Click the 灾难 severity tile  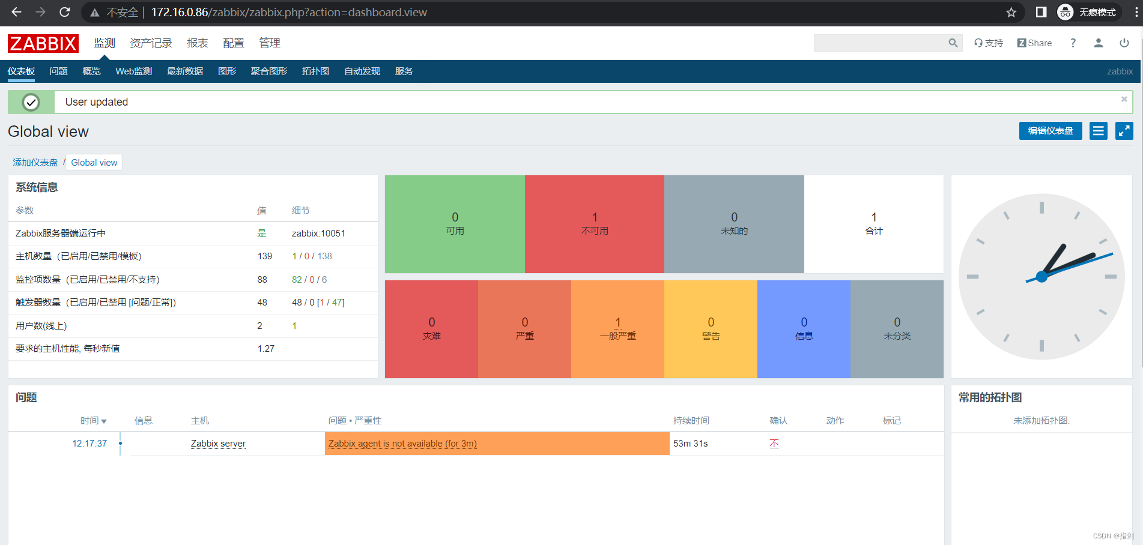pos(431,329)
